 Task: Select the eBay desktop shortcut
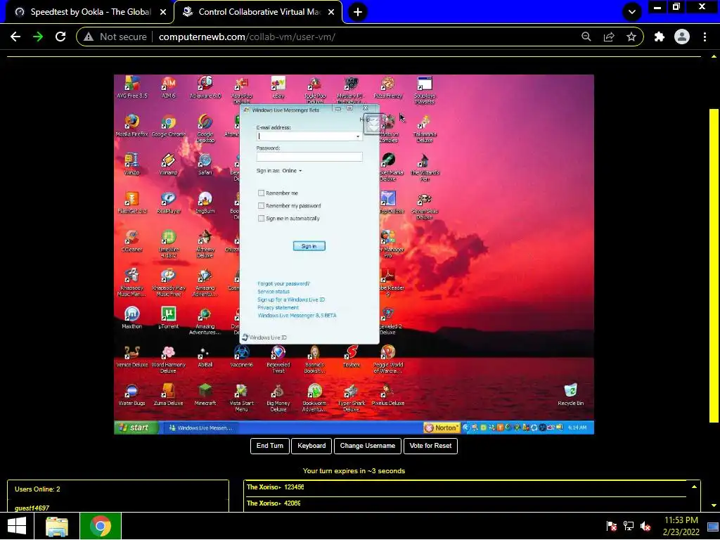pyautogui.click(x=278, y=87)
